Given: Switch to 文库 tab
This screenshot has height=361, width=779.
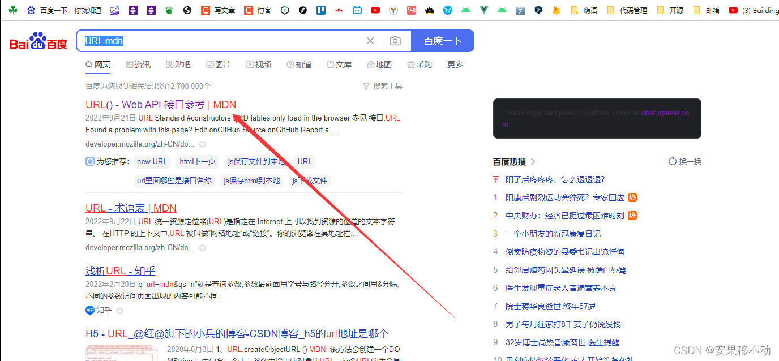Looking at the screenshot, I should 339,65.
